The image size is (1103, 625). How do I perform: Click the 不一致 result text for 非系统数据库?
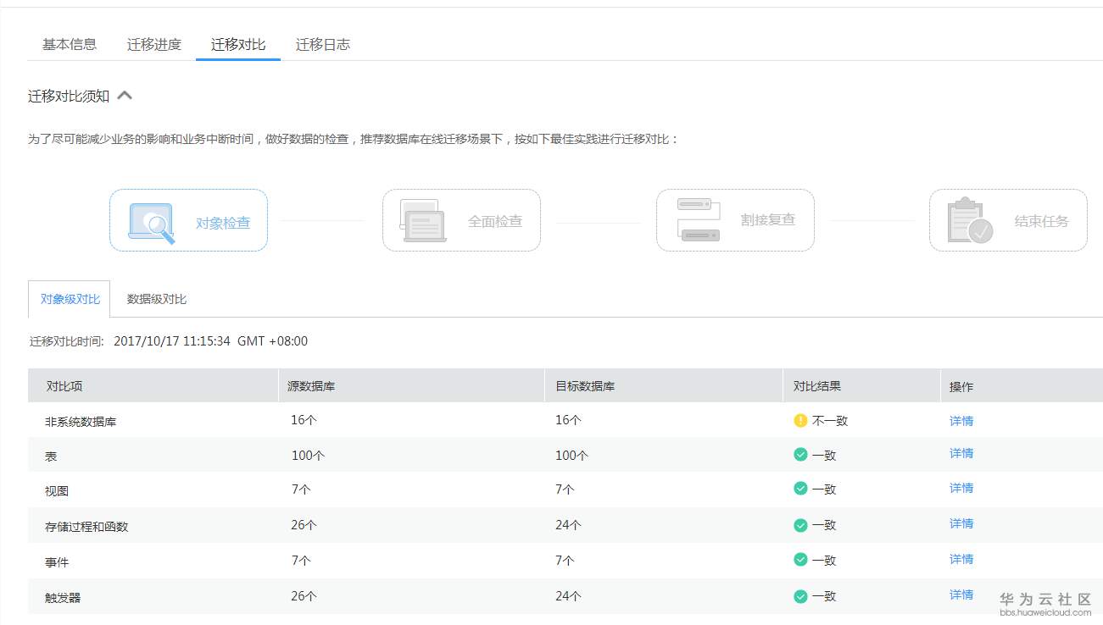pyautogui.click(x=830, y=421)
